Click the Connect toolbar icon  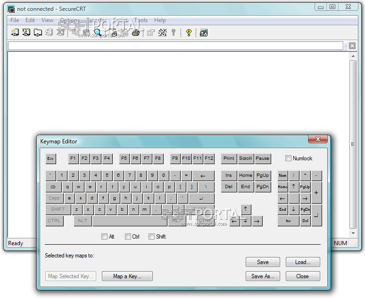click(x=15, y=33)
